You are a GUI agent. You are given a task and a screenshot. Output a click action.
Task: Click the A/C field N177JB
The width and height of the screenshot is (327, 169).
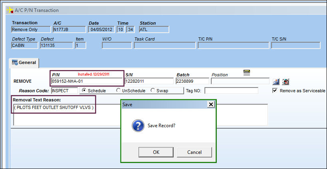click(69, 29)
